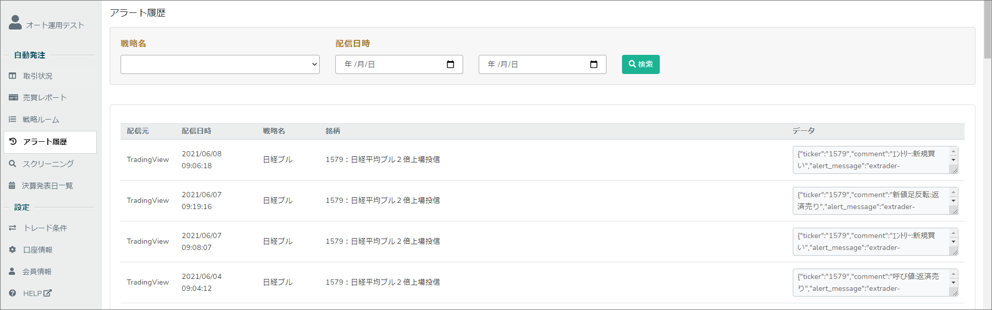Expand the 戦略名 dropdown
The image size is (992, 310).
click(x=220, y=64)
